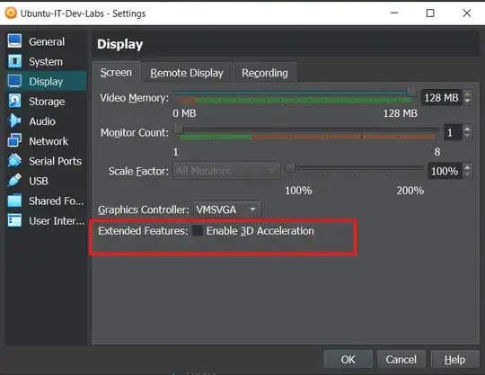Viewport: 485px width, 375px height.
Task: Click the User Interface window icon
Action: (x=14, y=220)
